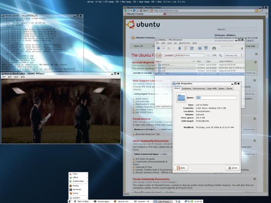
Task: Expand the selected vids folder row
Action: pyautogui.click(x=156, y=74)
